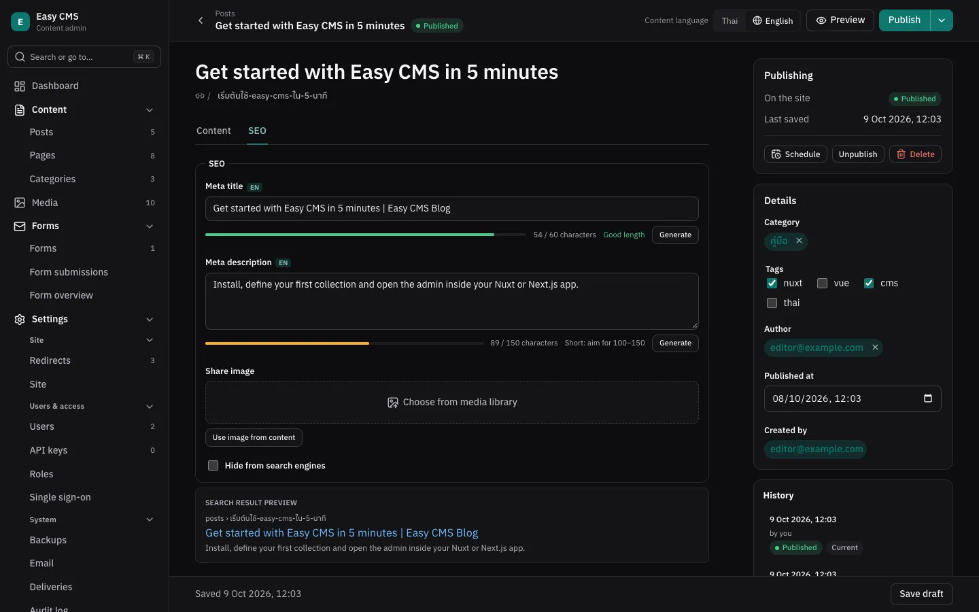Click the eye icon on Preview

coord(821,20)
